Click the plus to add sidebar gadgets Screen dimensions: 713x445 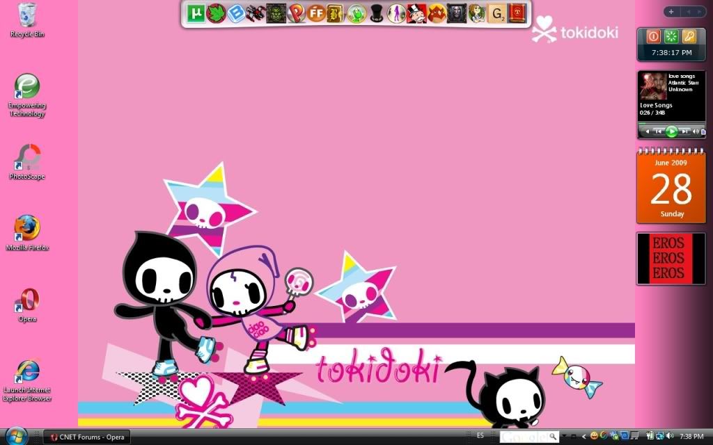pos(671,12)
